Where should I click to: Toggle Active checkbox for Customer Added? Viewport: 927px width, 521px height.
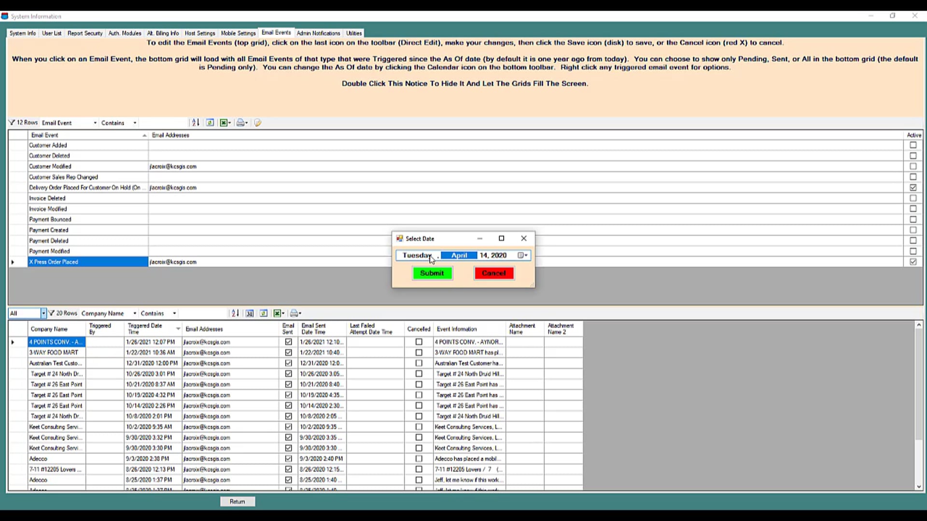coord(913,145)
